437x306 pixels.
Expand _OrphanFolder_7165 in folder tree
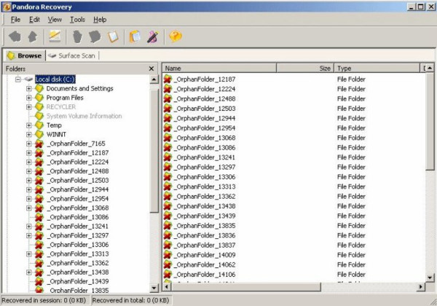tap(29, 144)
